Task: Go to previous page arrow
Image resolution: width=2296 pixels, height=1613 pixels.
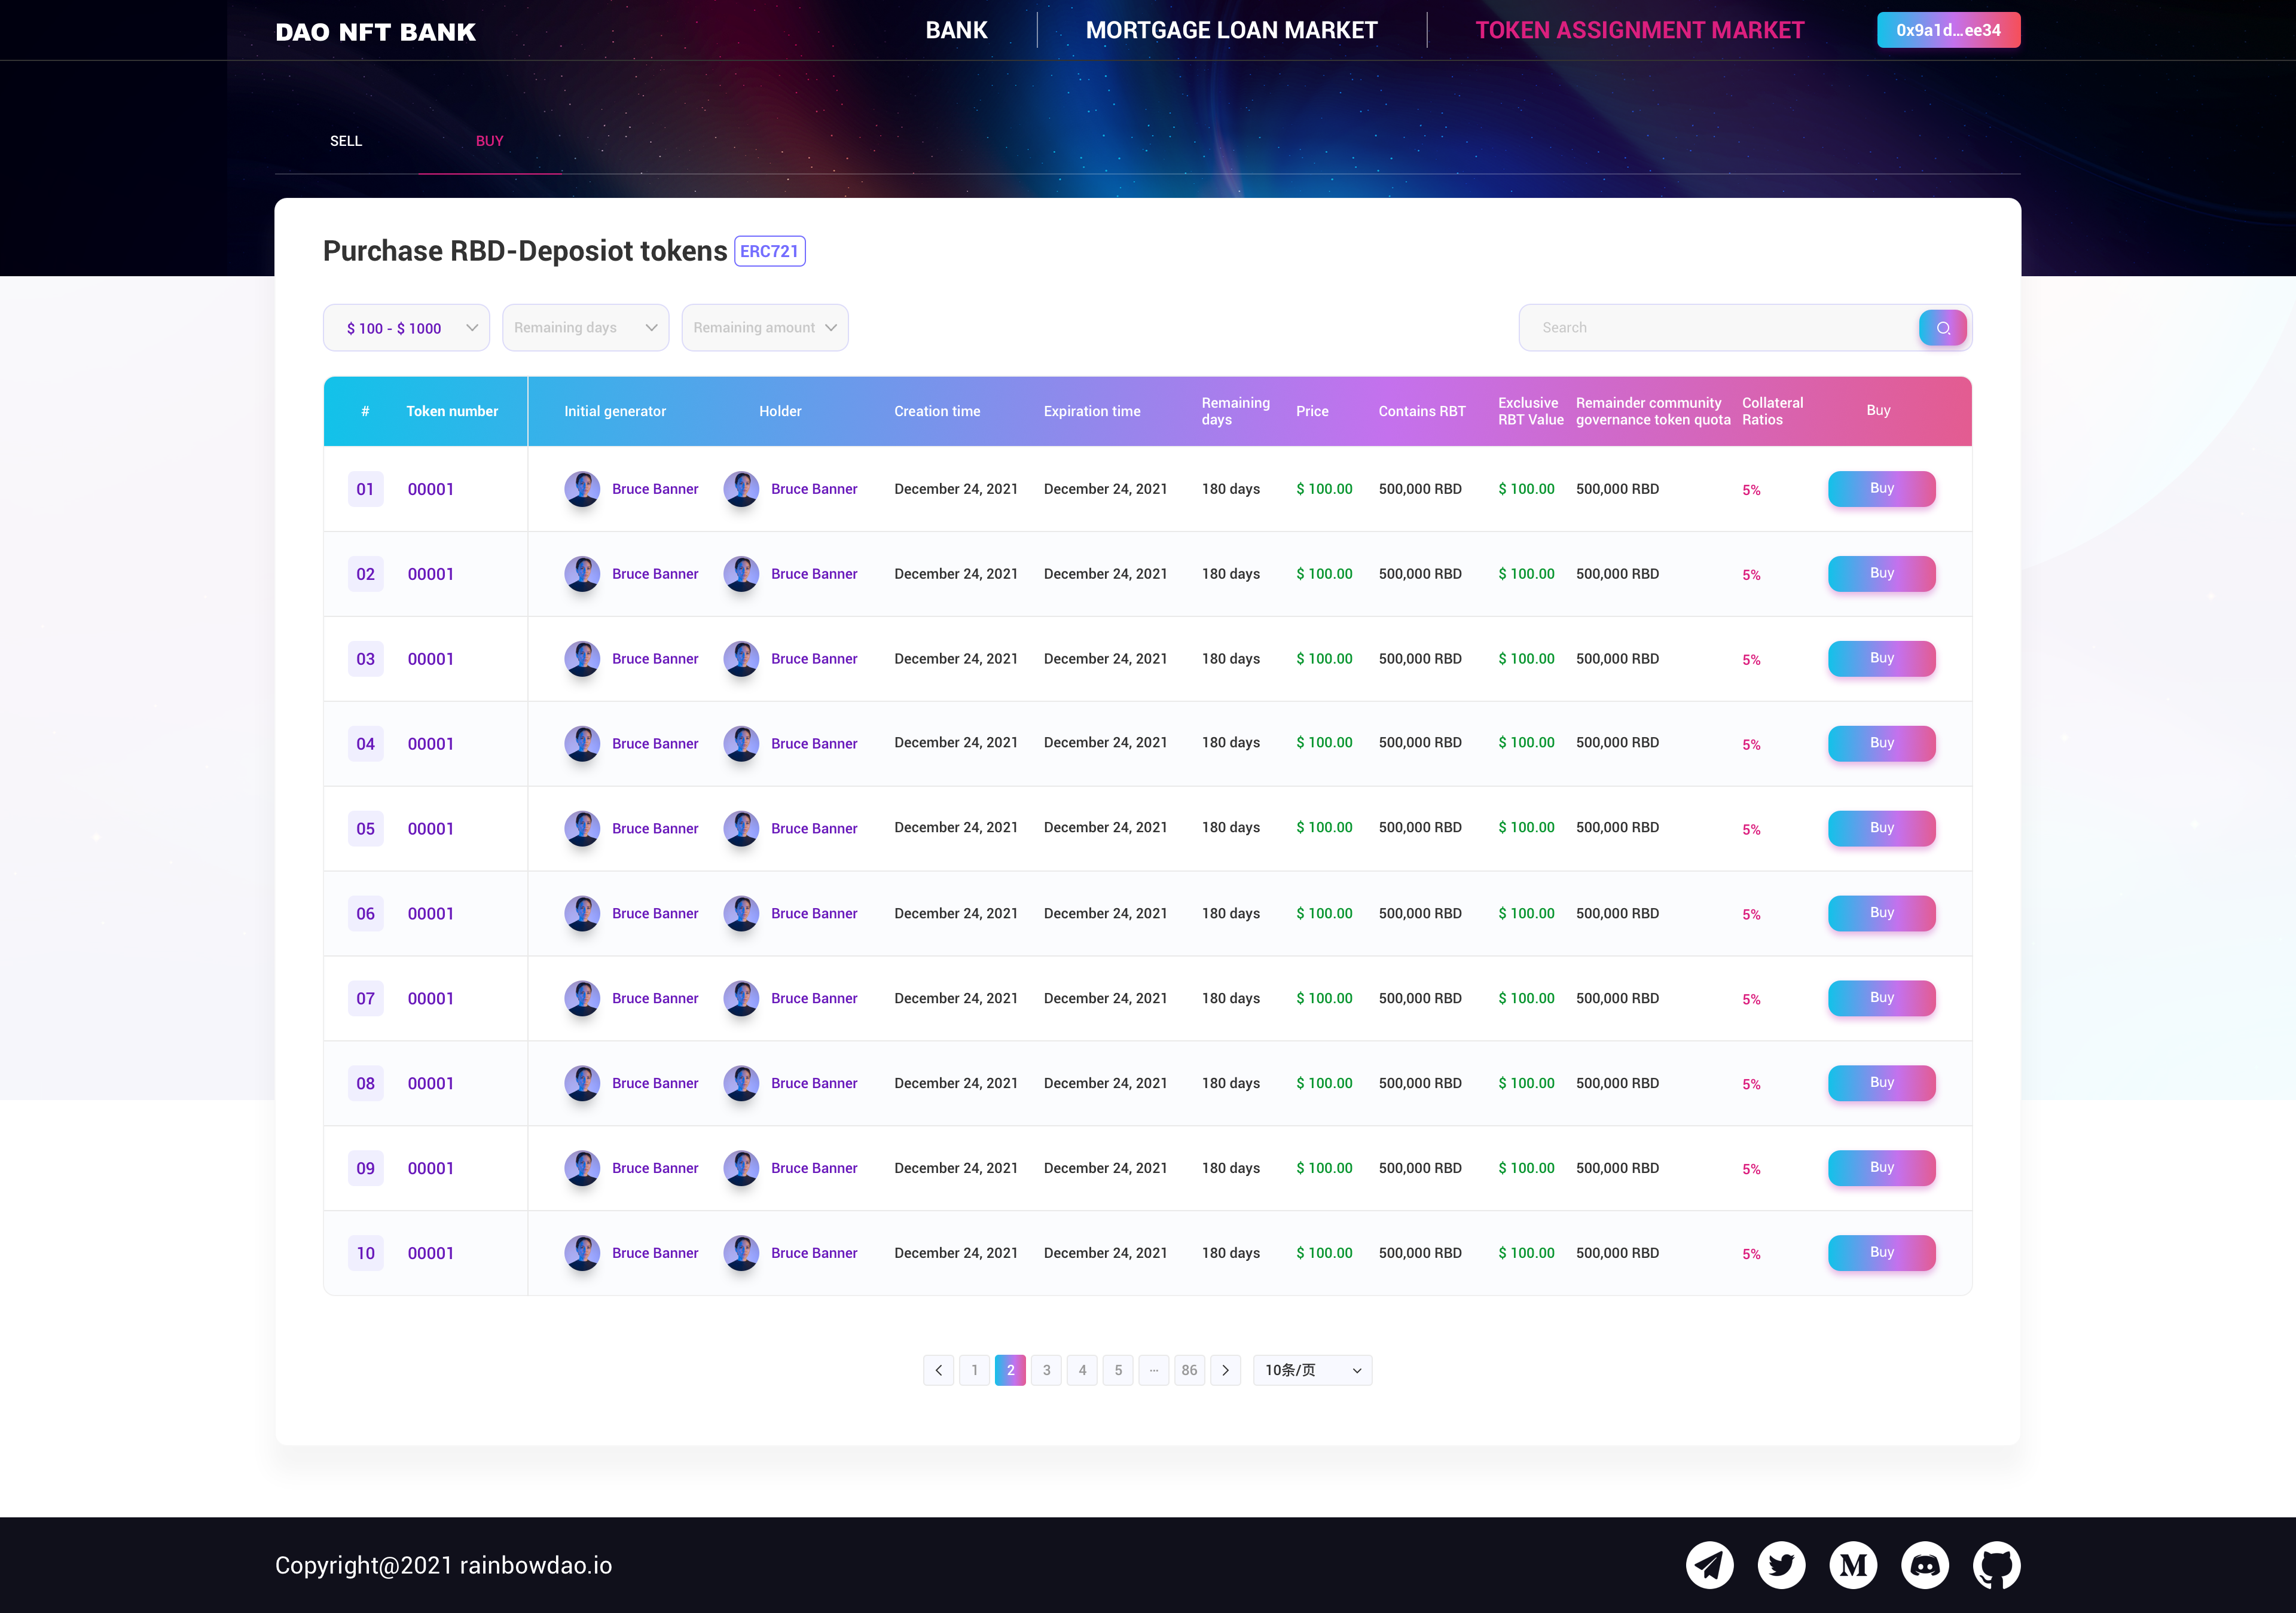Action: (x=938, y=1370)
